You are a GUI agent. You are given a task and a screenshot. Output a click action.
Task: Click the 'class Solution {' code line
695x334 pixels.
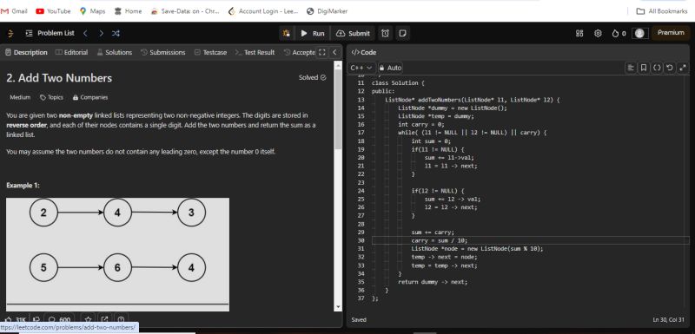click(398, 82)
